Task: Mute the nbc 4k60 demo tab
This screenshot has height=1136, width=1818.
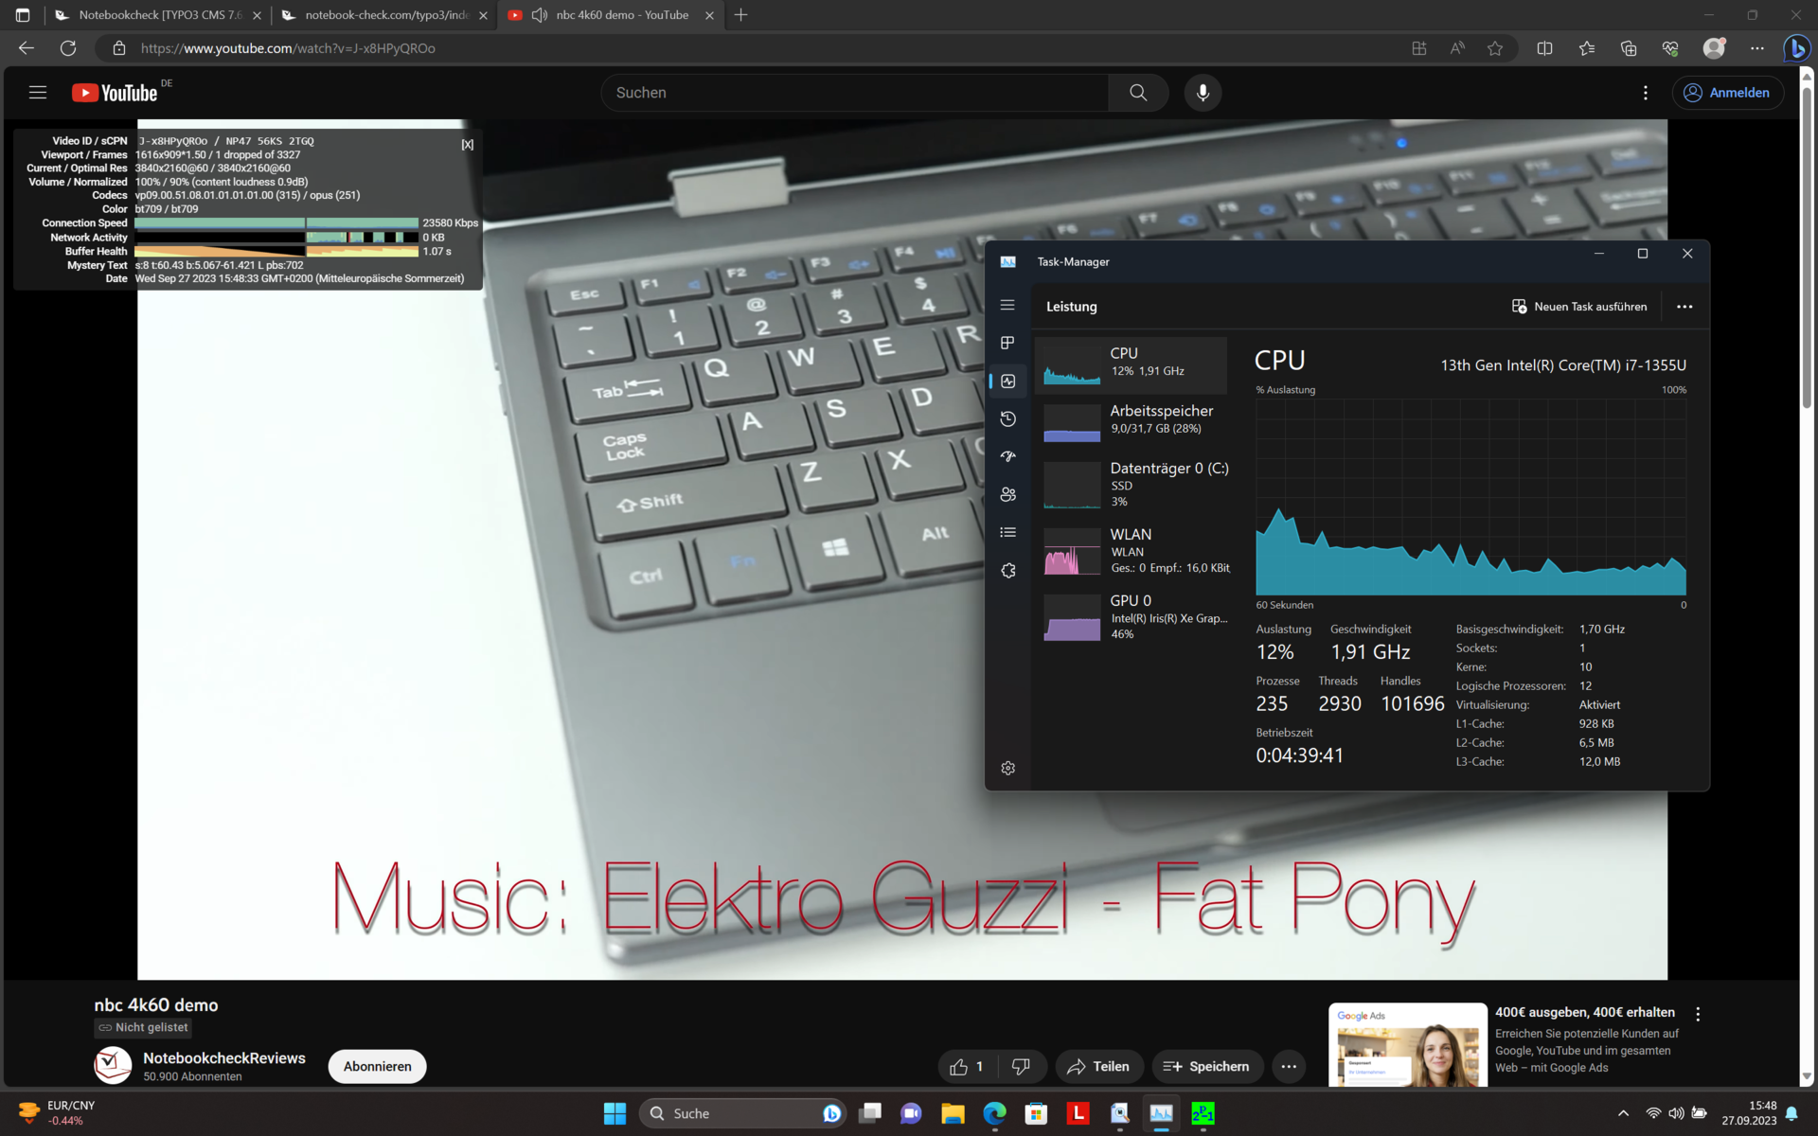Action: coord(539,15)
